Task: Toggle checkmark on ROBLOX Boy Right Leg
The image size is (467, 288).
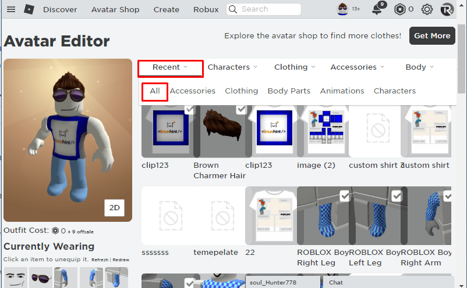Action: 345,196
